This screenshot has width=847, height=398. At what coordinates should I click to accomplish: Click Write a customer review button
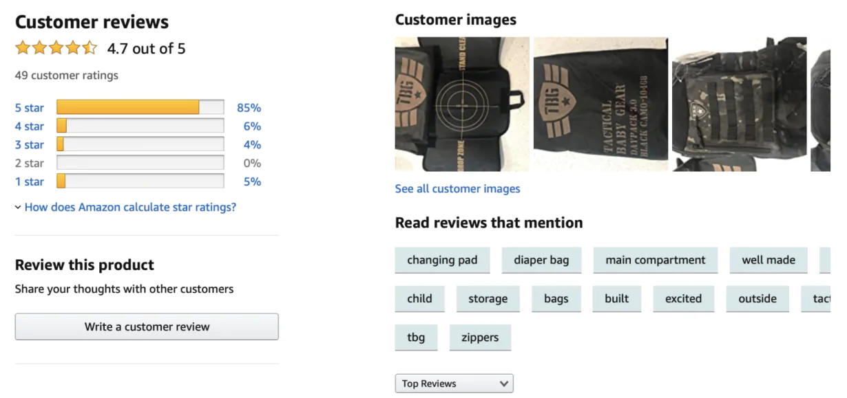click(x=147, y=327)
